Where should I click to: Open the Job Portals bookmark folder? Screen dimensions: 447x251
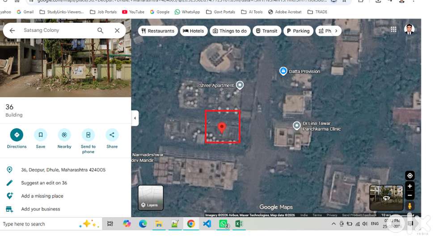tap(103, 12)
